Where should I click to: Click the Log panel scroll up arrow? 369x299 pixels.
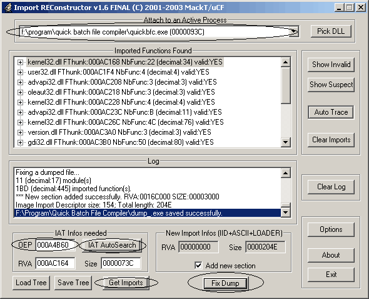(x=285, y=173)
